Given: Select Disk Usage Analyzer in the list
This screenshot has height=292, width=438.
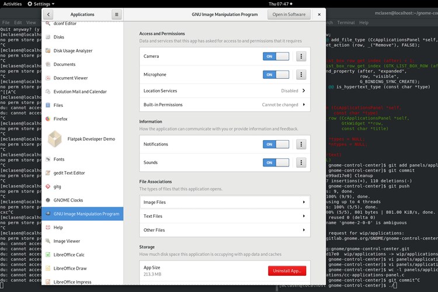Looking at the screenshot, I should pos(82,51).
